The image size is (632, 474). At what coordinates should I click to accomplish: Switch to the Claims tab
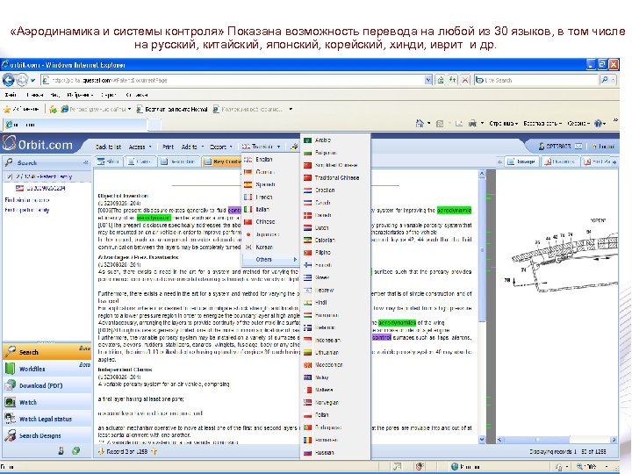point(140,162)
